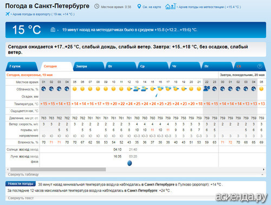This screenshot has height=205, width=271.
Task: Switch to the Завтра tab
Action: (x=88, y=66)
